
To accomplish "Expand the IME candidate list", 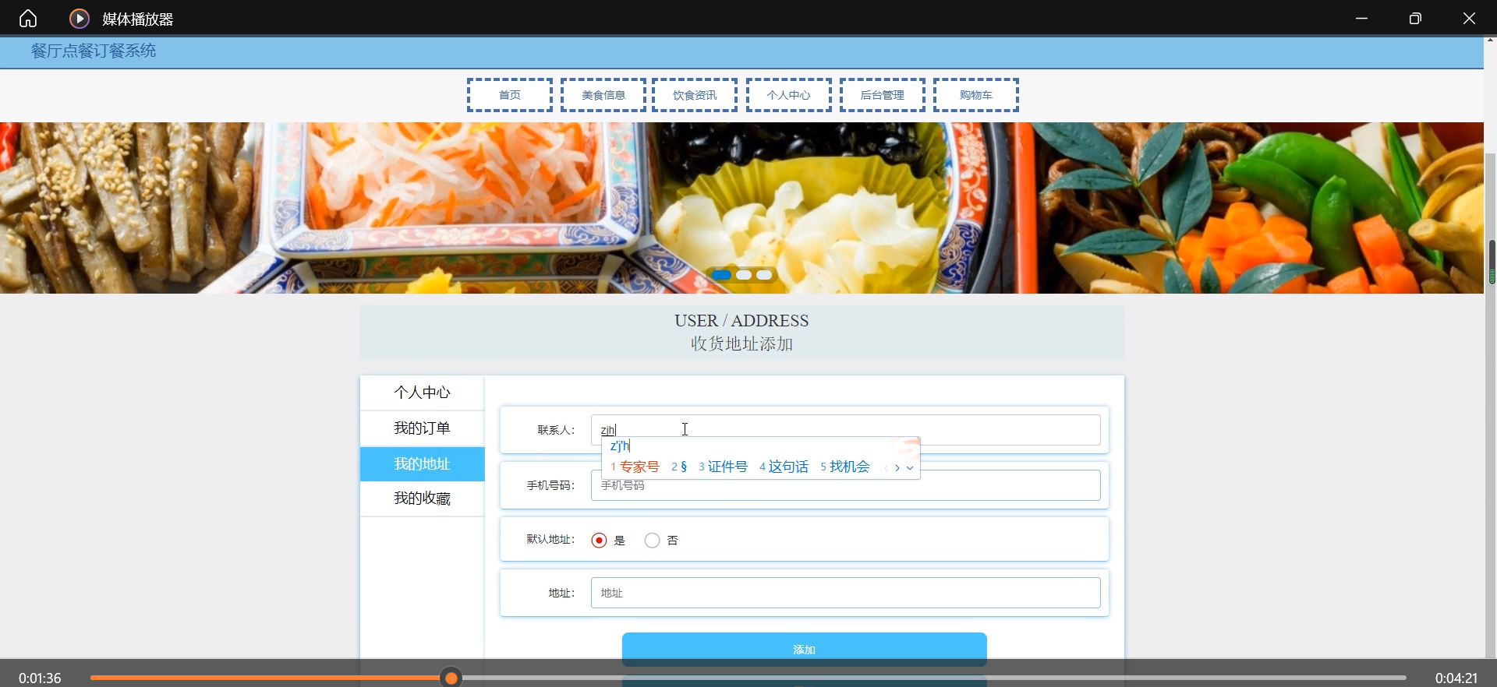I will [910, 468].
